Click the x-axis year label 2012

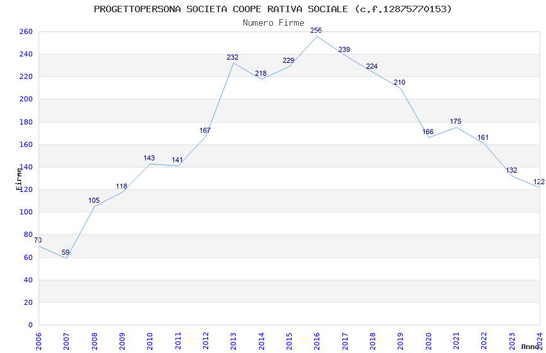[x=206, y=341]
